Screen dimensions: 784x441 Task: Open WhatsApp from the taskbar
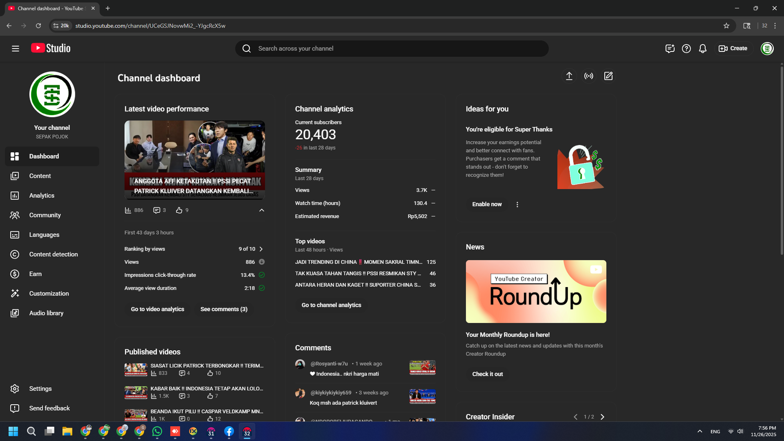click(157, 432)
